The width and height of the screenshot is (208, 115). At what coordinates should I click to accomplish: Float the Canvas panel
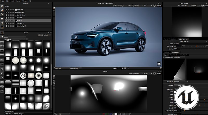pos(159,71)
